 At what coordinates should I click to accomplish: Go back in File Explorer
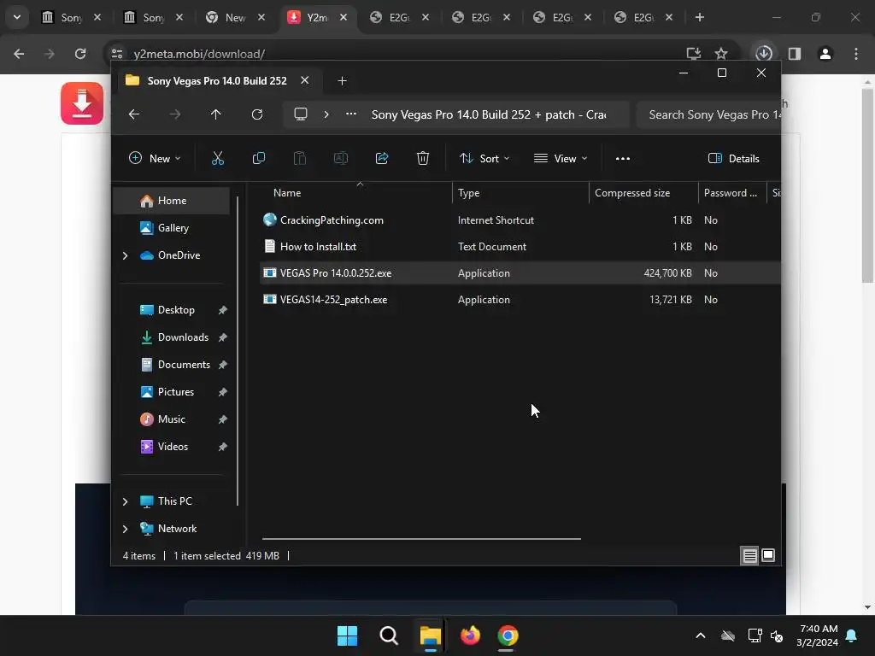134,114
